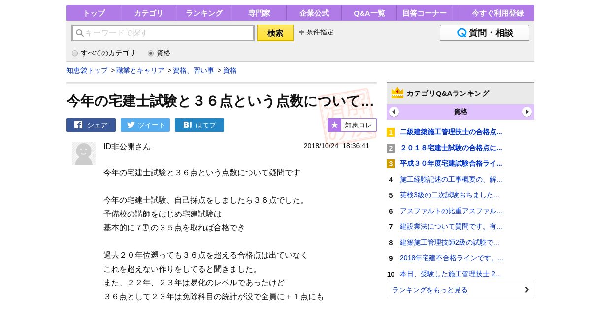Image resolution: width=591 pixels, height=310 pixels.
Task: Click the post timestamp 2018/10/24 18:36:41
Action: click(x=336, y=146)
